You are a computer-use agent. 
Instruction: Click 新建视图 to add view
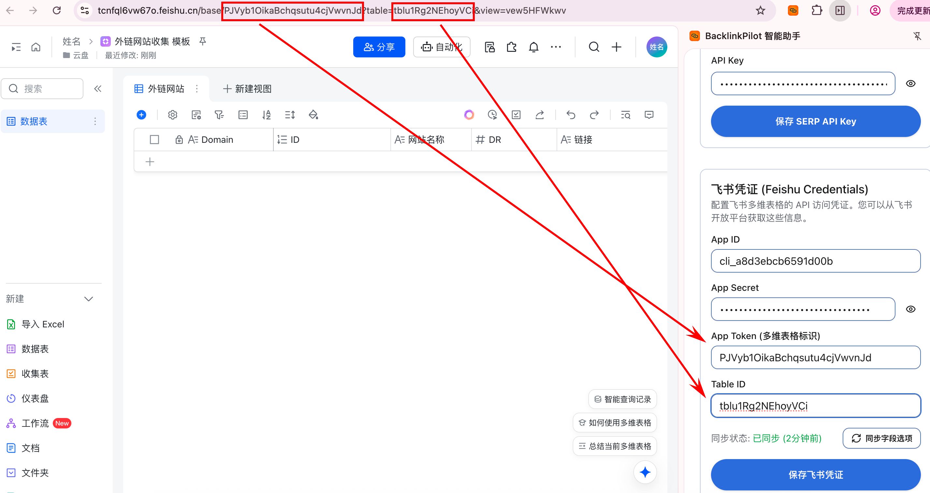pos(247,89)
